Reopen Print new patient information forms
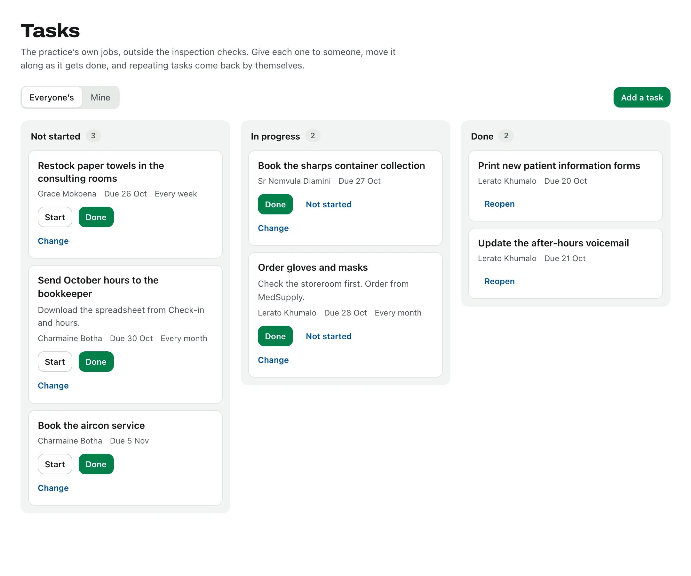Image resolution: width=691 pixels, height=576 pixels. tap(499, 204)
